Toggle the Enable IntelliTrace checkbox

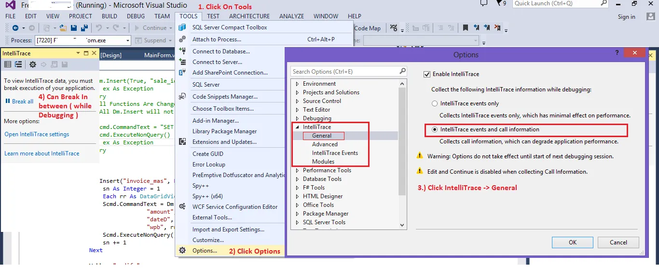(426, 74)
